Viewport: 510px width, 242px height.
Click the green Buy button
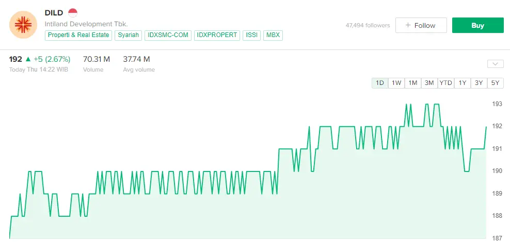point(478,25)
